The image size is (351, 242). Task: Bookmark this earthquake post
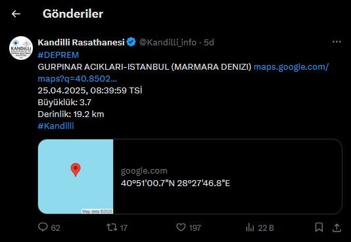click(x=319, y=228)
